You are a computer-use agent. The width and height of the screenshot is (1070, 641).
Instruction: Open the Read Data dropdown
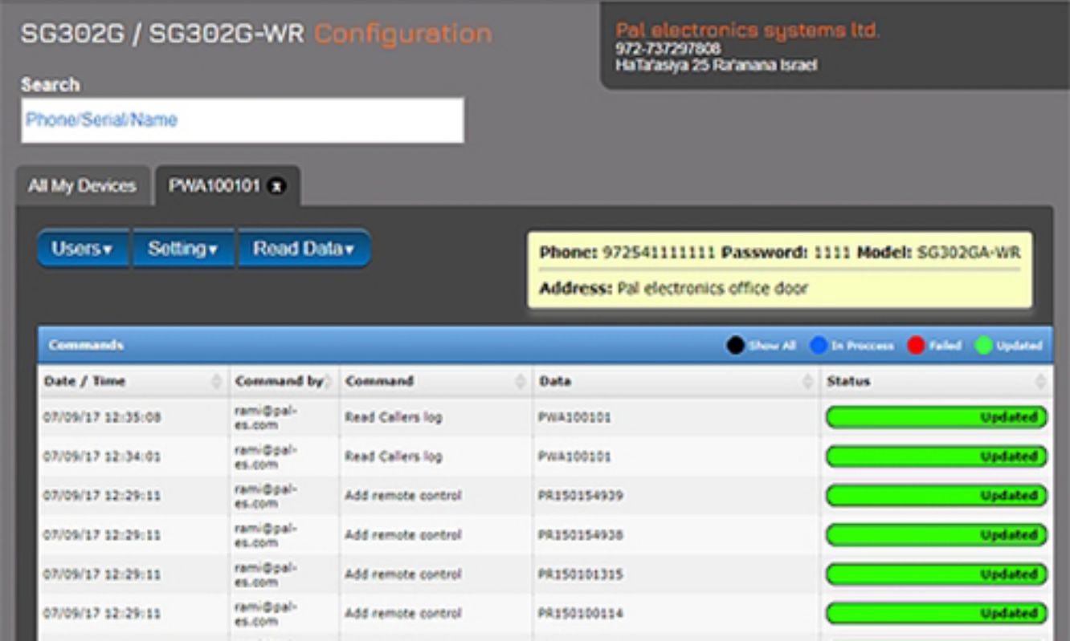[304, 250]
